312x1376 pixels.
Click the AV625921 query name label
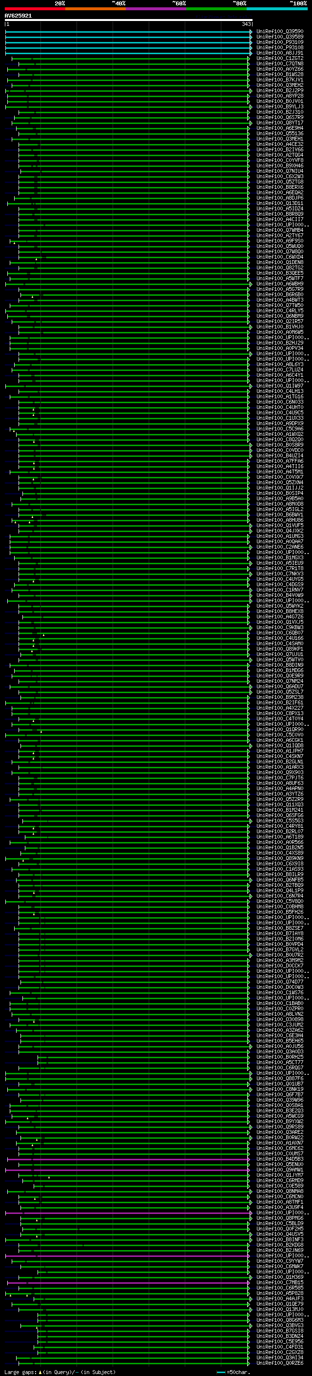click(18, 16)
